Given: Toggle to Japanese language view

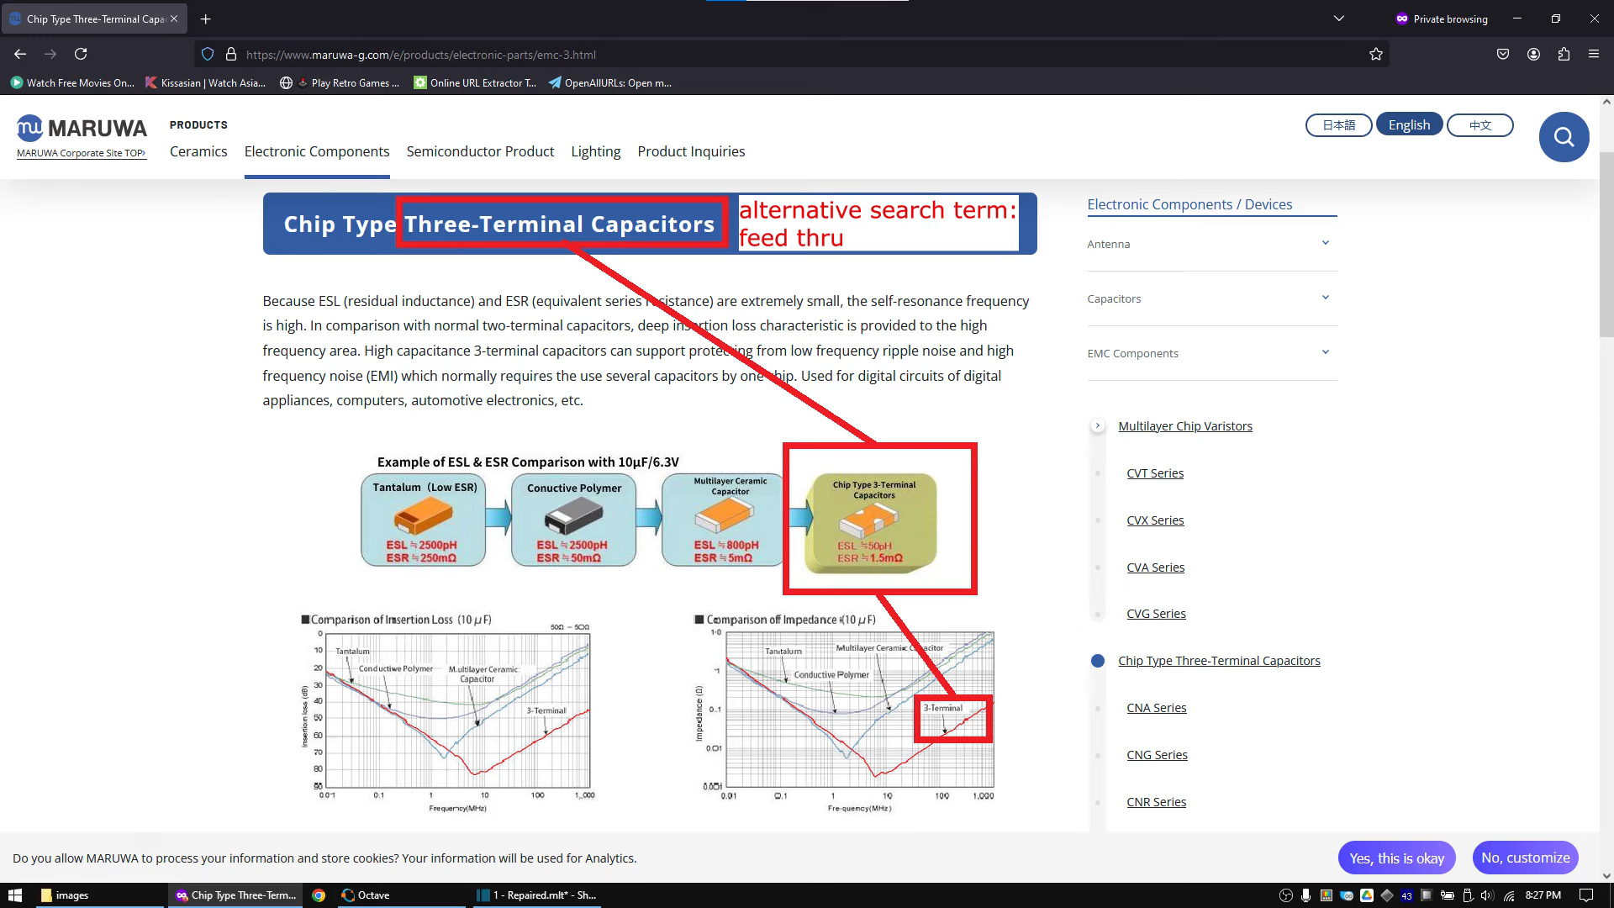Looking at the screenshot, I should coord(1338,124).
